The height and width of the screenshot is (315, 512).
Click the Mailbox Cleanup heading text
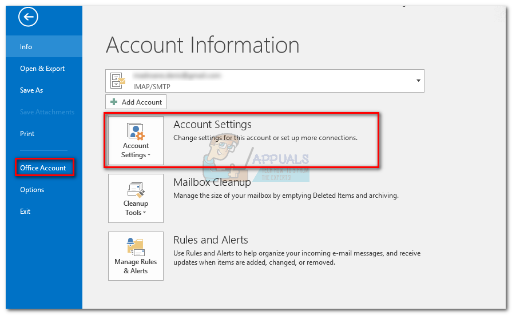pyautogui.click(x=212, y=182)
